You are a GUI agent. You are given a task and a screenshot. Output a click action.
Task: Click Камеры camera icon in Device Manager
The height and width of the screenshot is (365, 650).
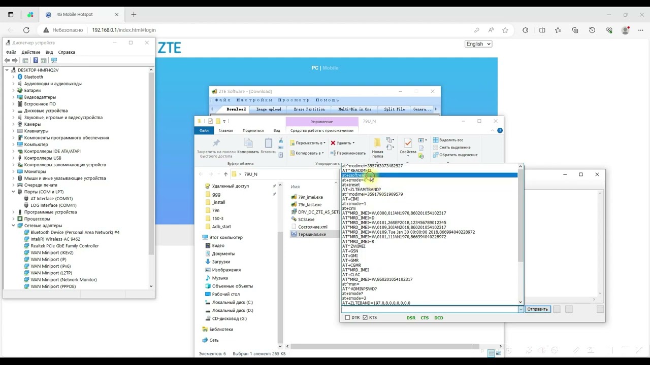(x=20, y=124)
